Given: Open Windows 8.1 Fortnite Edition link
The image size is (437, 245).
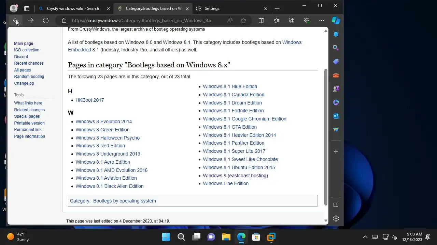Looking at the screenshot, I should (233, 111).
